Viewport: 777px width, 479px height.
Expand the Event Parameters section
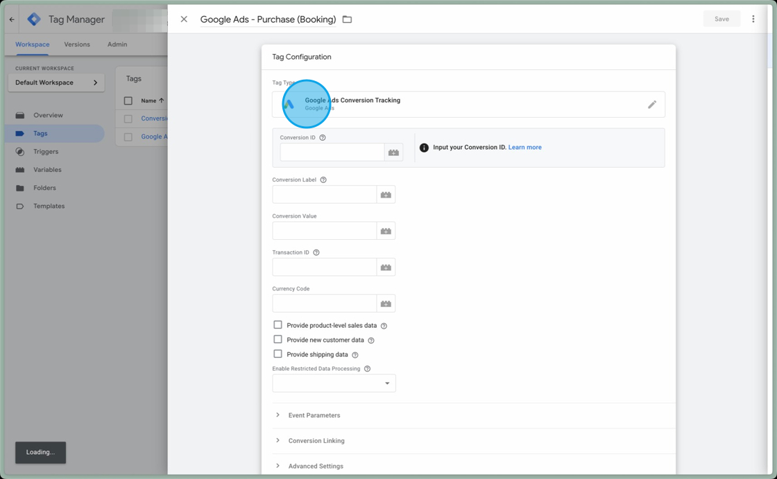[314, 415]
